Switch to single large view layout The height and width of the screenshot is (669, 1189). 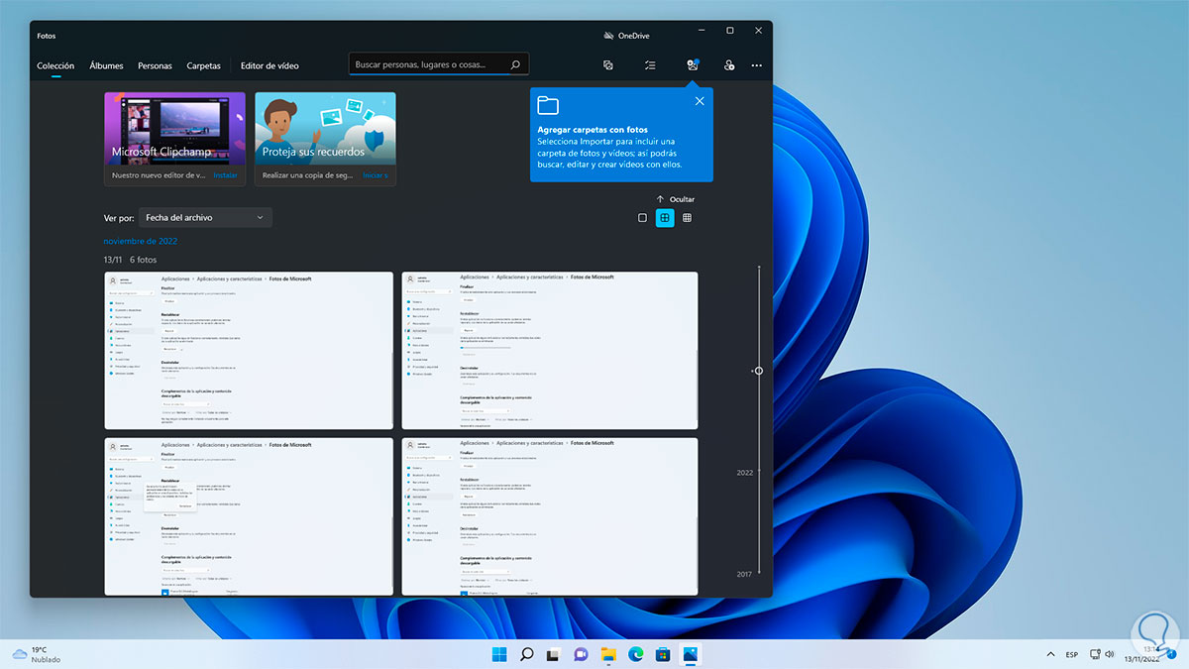tap(642, 218)
